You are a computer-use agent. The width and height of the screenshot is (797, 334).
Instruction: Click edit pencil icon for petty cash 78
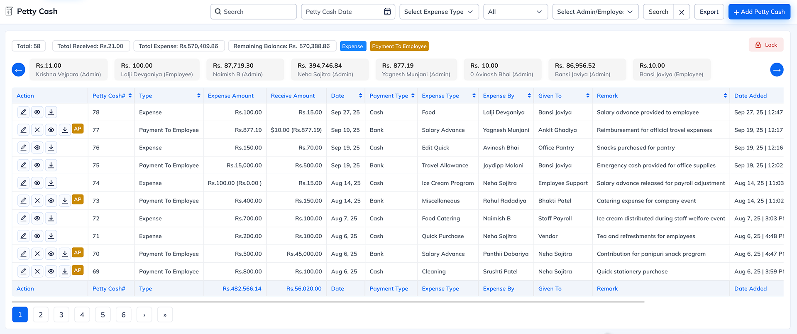coord(24,112)
